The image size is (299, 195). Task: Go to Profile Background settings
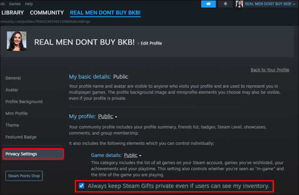point(24,101)
